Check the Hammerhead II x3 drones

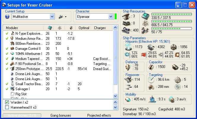(x=7, y=107)
